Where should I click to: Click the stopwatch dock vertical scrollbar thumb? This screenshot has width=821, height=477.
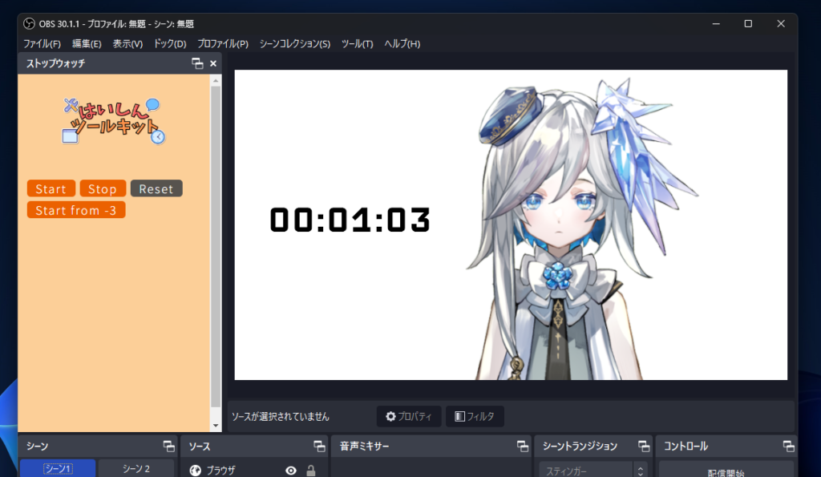[x=216, y=246]
